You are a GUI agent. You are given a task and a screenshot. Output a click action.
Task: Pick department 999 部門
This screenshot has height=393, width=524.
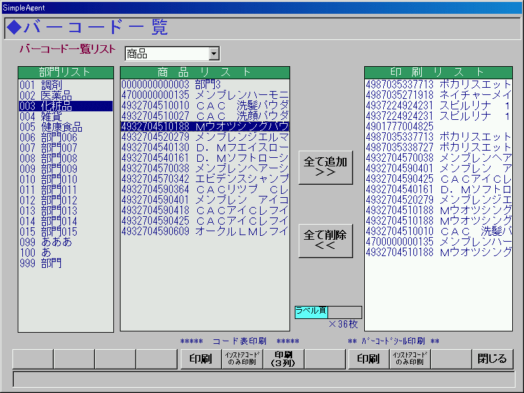pyautogui.click(x=41, y=263)
